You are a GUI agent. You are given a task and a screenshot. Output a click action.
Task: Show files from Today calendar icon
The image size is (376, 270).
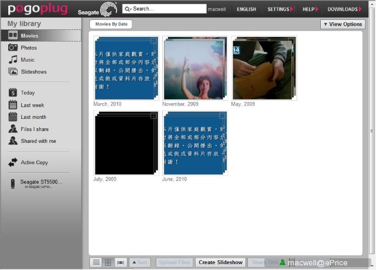coord(13,93)
